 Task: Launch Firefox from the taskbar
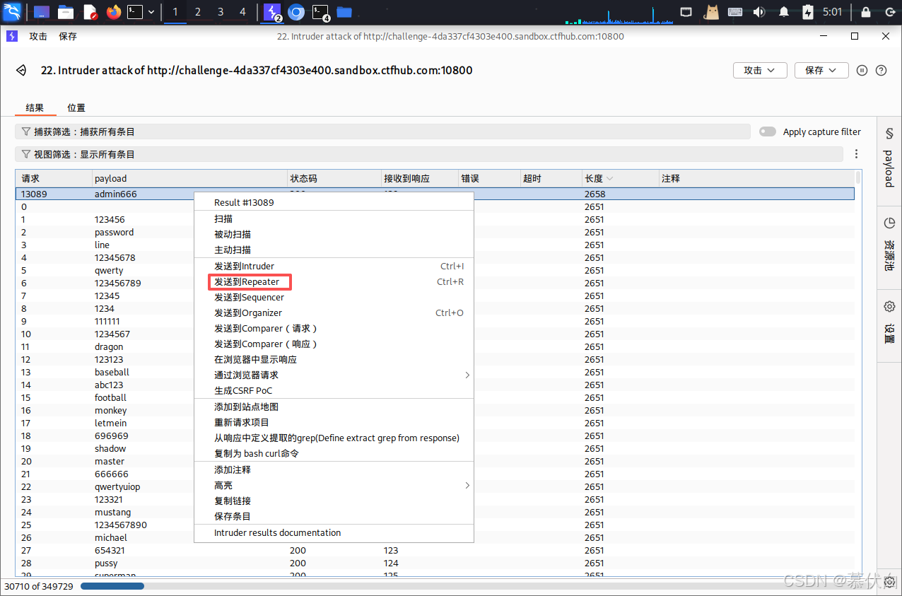[x=113, y=12]
